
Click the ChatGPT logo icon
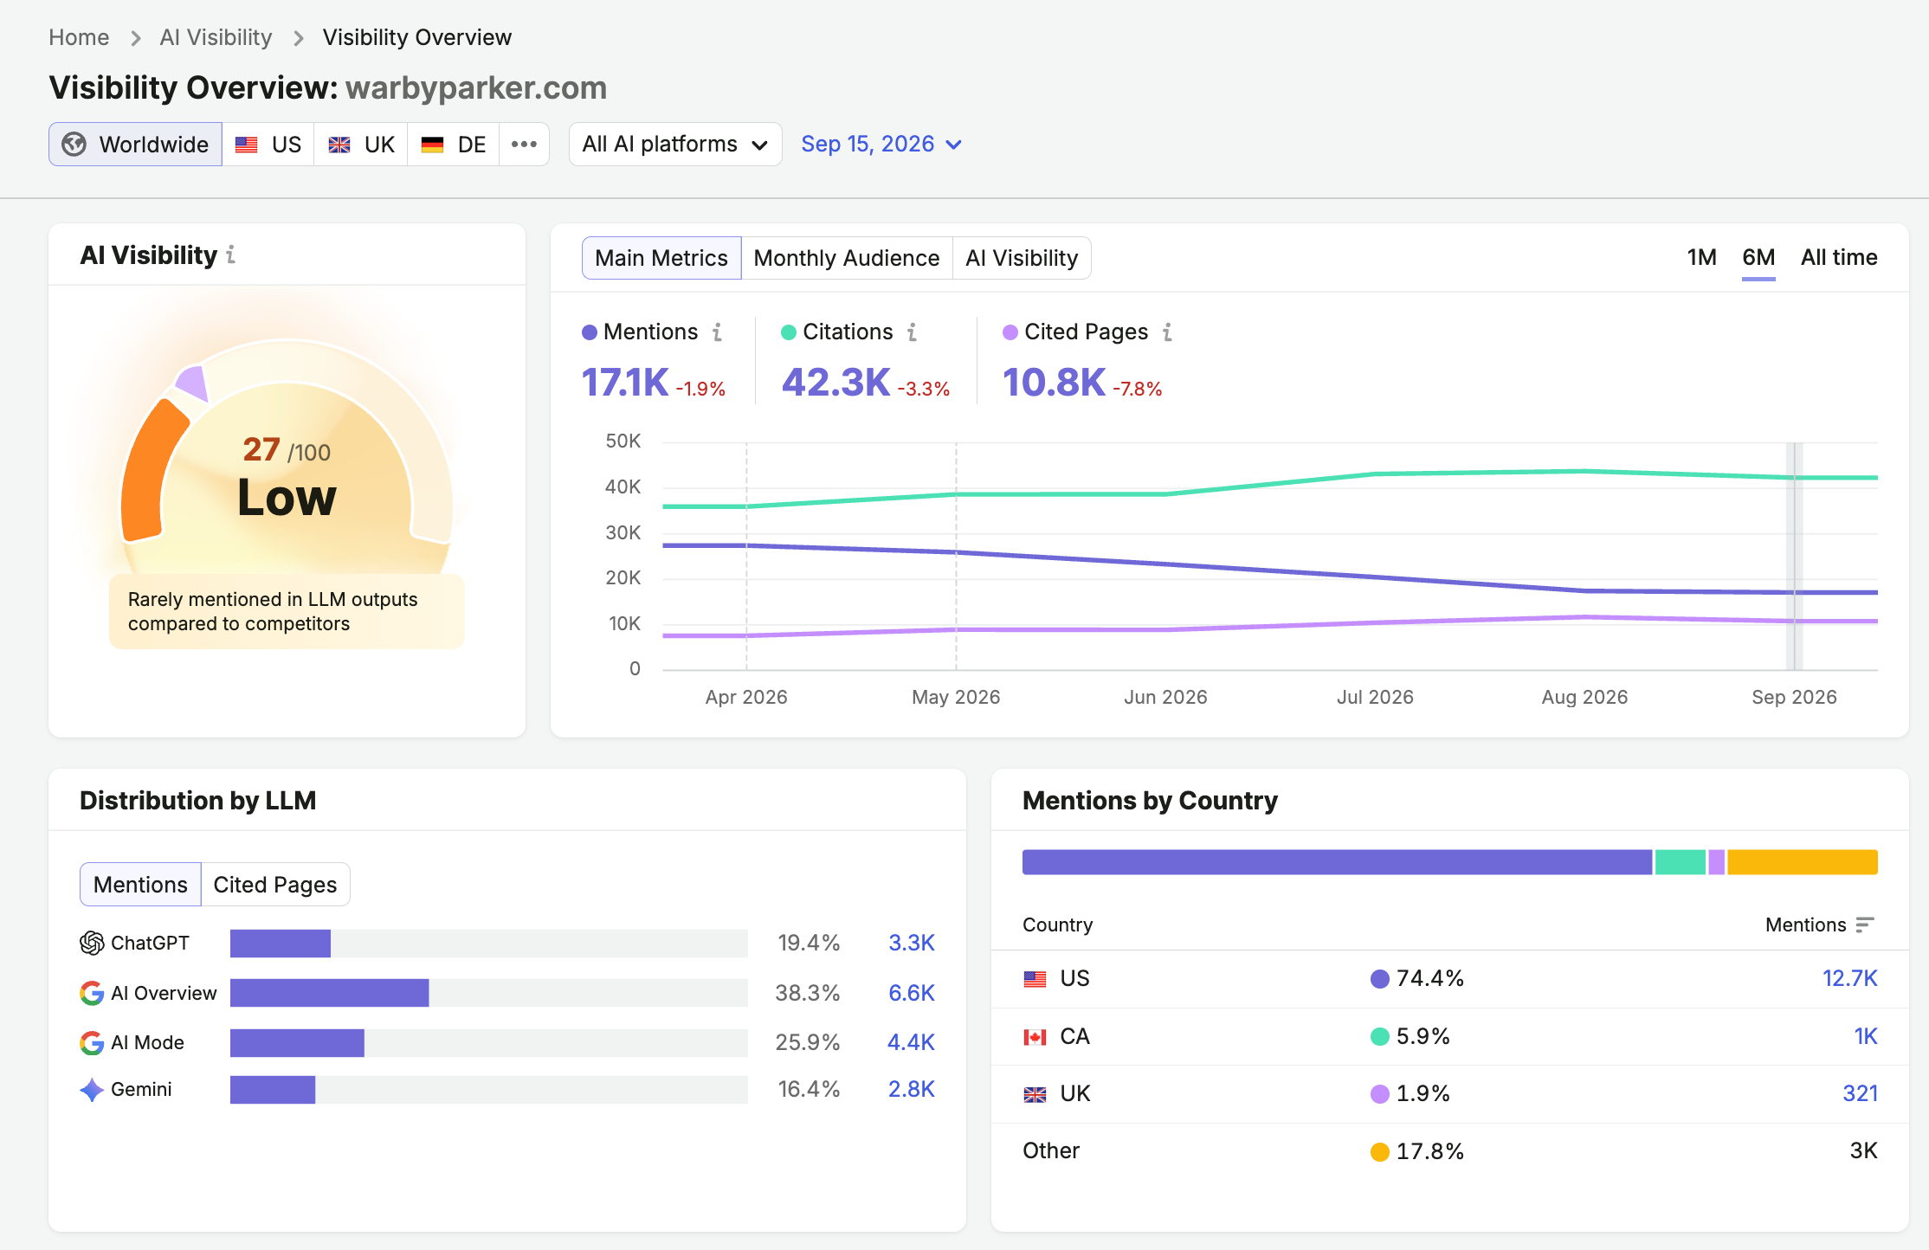[x=92, y=944]
